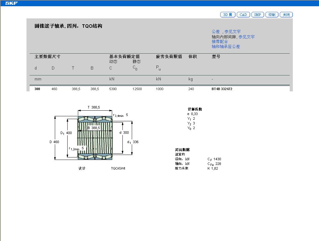Select the bore diameter 300 entry
Image resolution: width=319 pixels, height=241 pixels.
37,89
